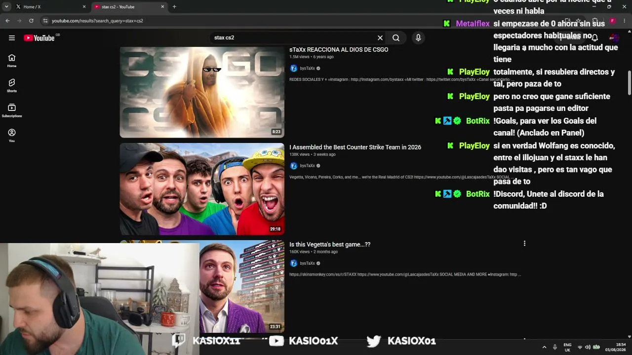Go to the YouTube logo homepage
The image size is (632, 355).
pyautogui.click(x=39, y=38)
